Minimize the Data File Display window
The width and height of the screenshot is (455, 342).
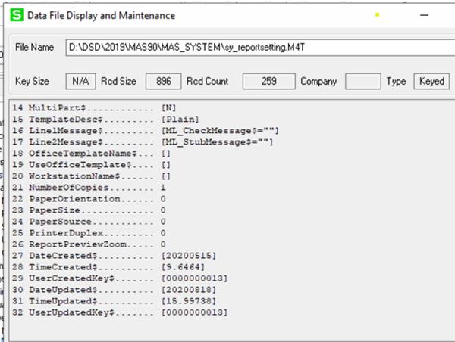click(x=424, y=15)
